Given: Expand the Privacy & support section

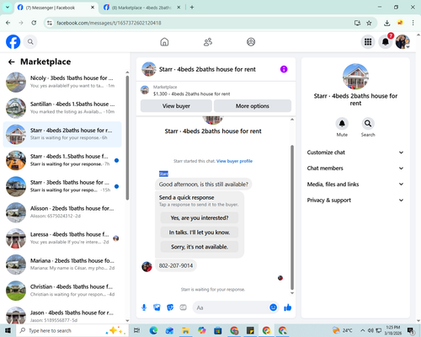Looking at the screenshot, I should [x=355, y=201].
